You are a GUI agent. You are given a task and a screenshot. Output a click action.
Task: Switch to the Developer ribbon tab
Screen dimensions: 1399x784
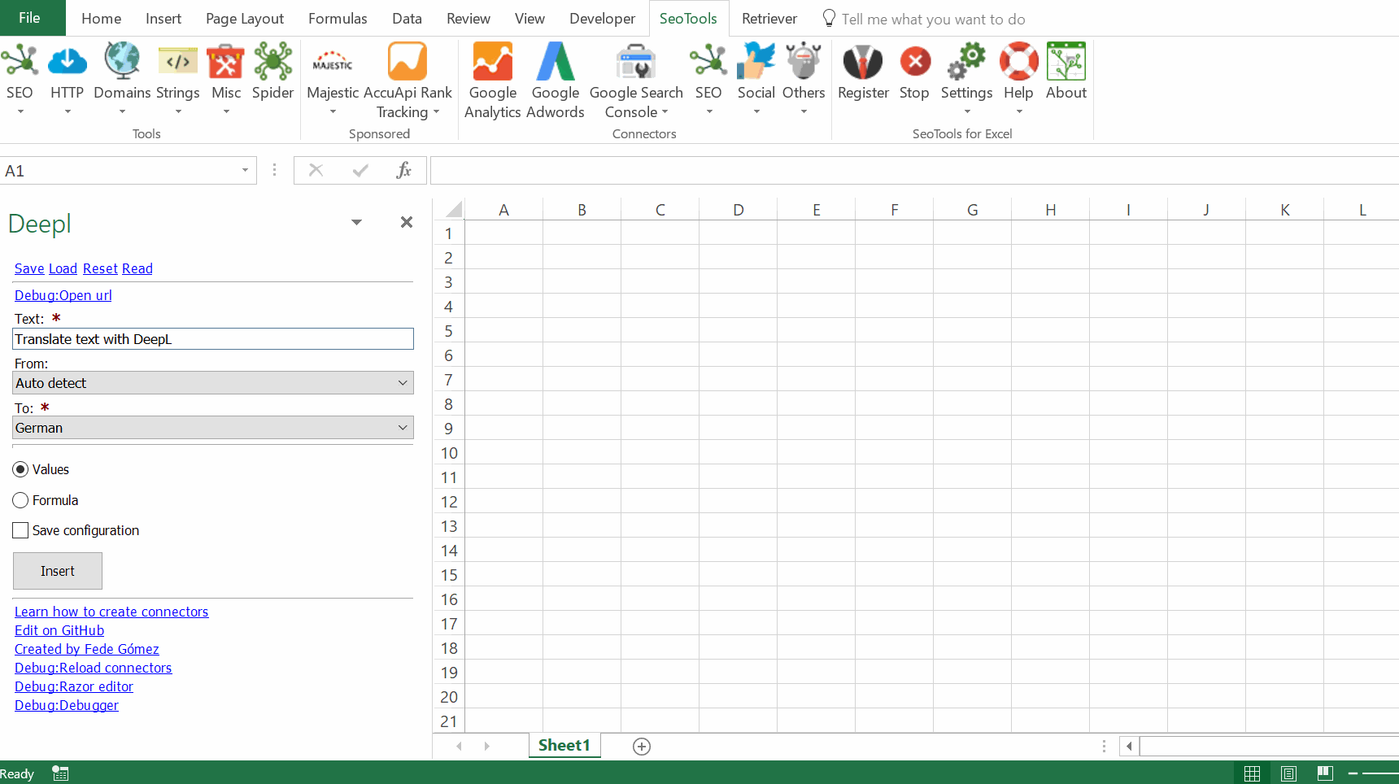(602, 19)
